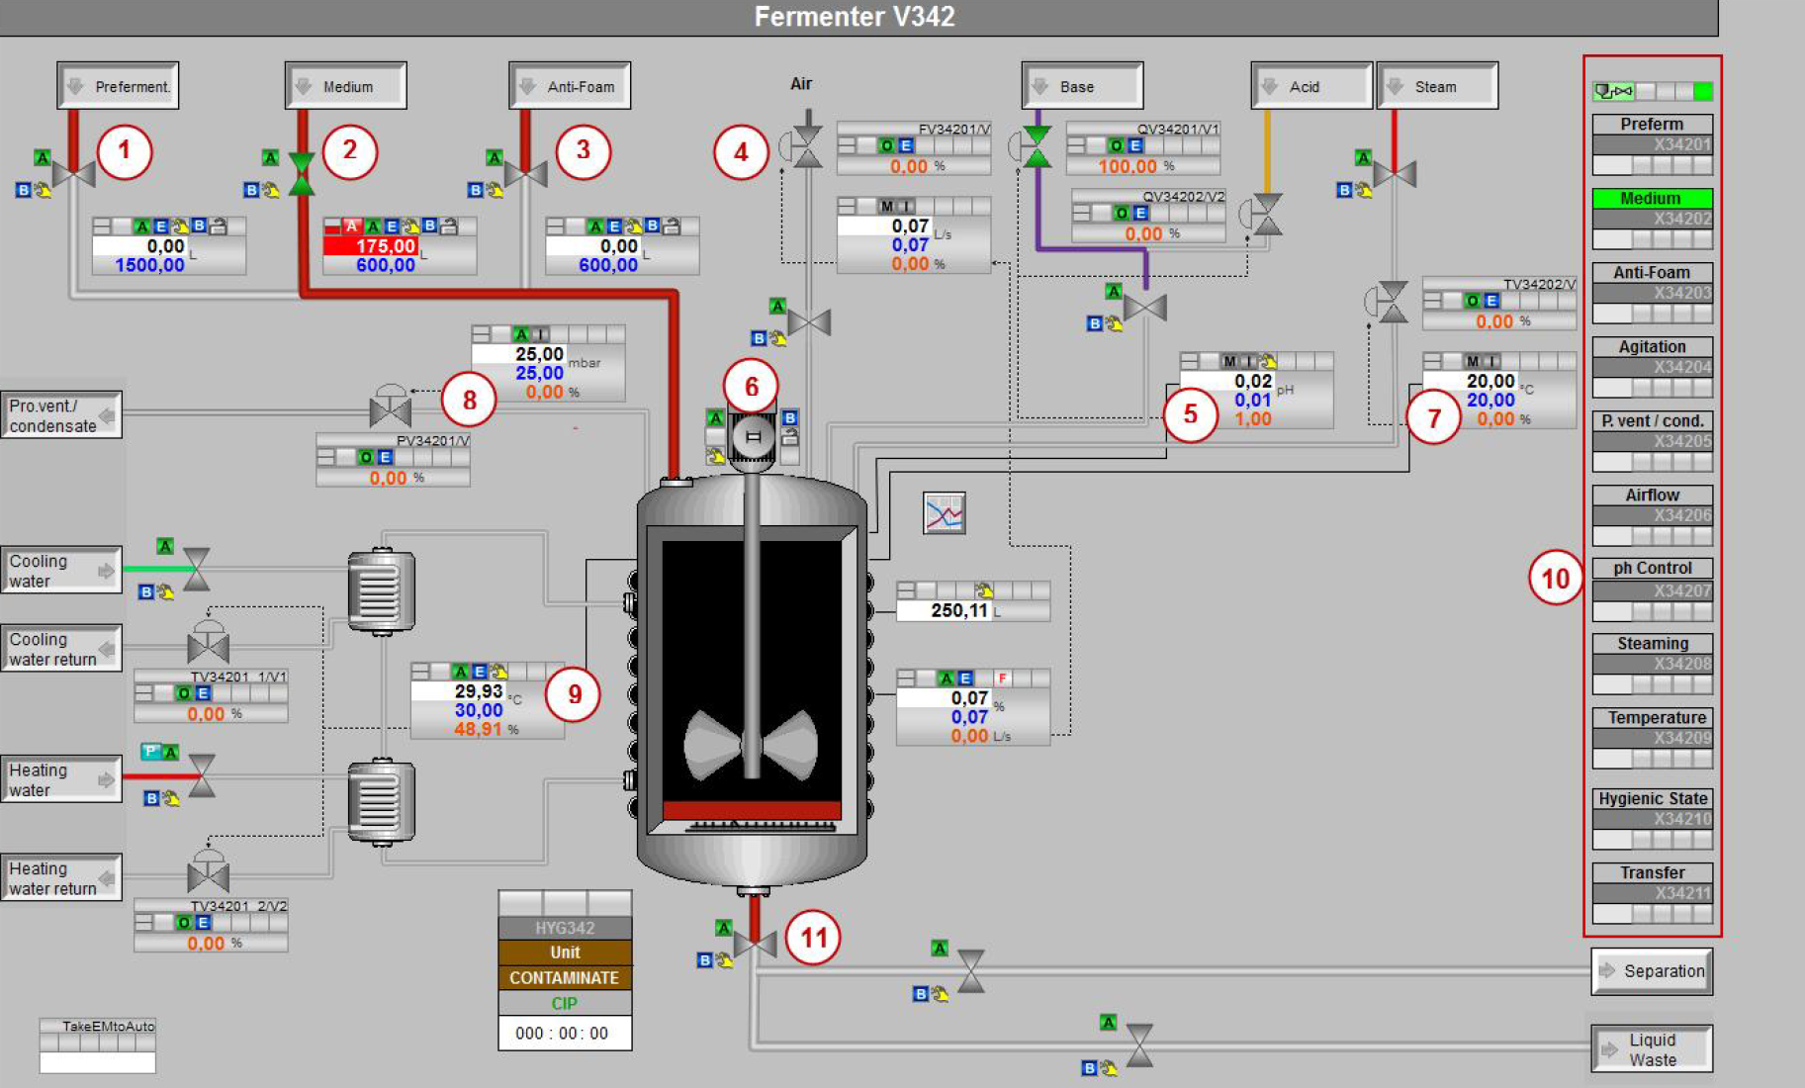Click the upper heat exchanger symbol
This screenshot has height=1088, width=1805.
[381, 590]
